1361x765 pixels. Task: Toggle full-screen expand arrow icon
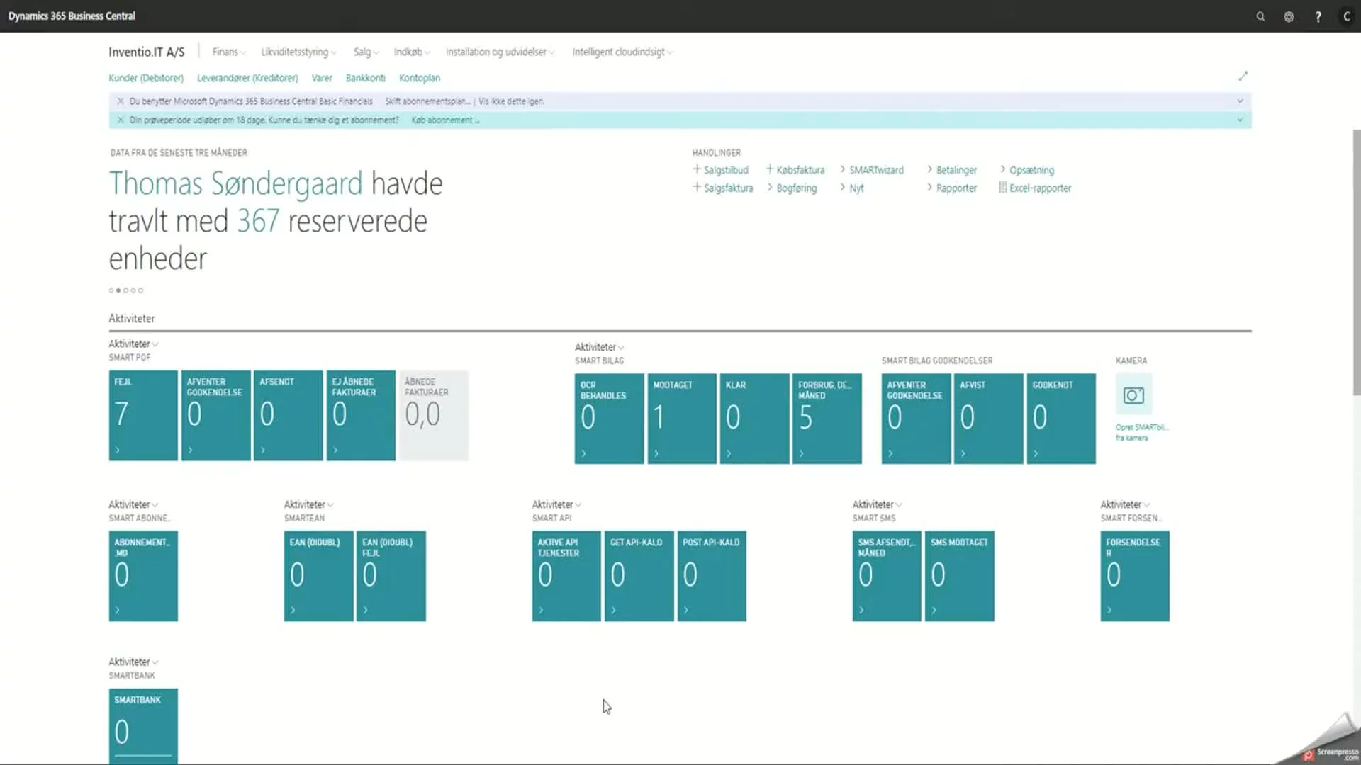click(x=1243, y=76)
